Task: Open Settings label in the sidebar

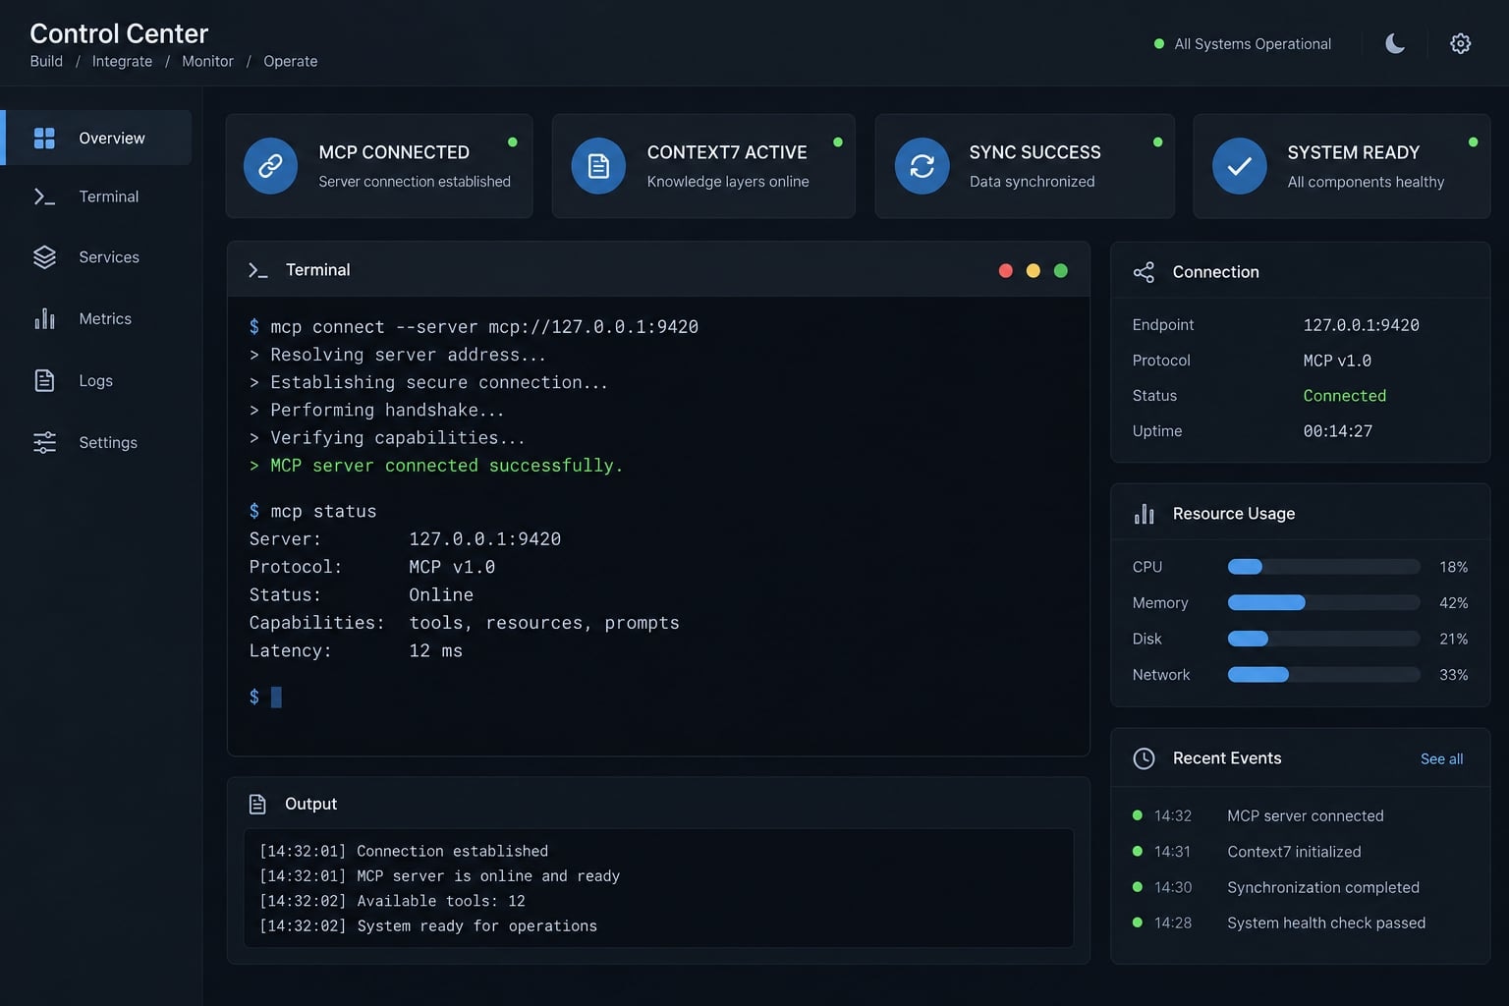Action: [x=108, y=442]
